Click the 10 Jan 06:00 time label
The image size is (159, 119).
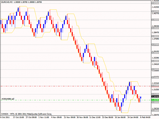120,117
